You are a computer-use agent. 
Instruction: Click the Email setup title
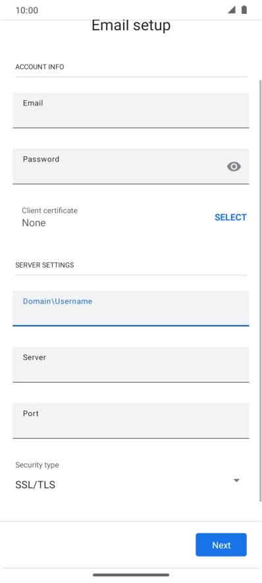(x=131, y=25)
